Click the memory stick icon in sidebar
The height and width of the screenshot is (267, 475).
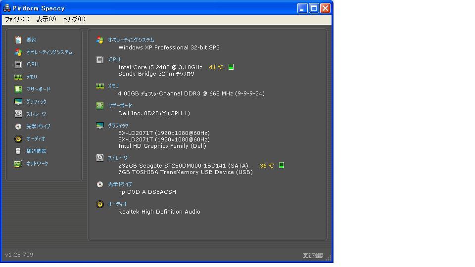coord(18,77)
